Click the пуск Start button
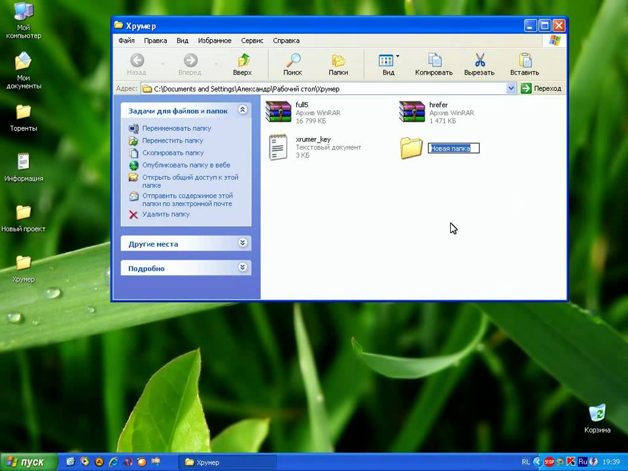 [28, 462]
